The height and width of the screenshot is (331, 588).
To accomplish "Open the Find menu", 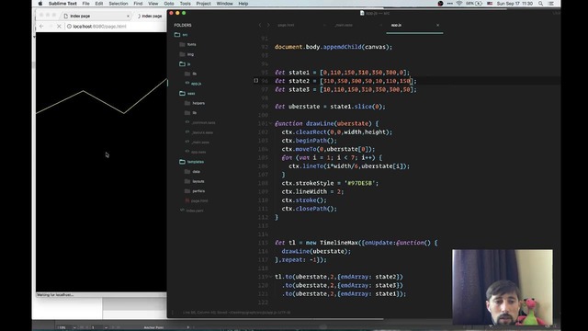I will (x=138, y=4).
